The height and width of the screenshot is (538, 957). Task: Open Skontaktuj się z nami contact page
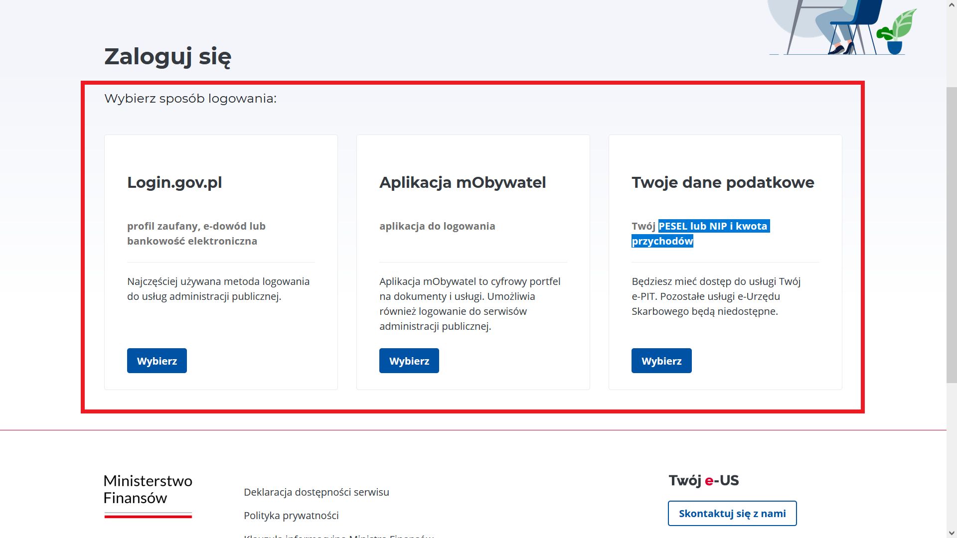732,513
